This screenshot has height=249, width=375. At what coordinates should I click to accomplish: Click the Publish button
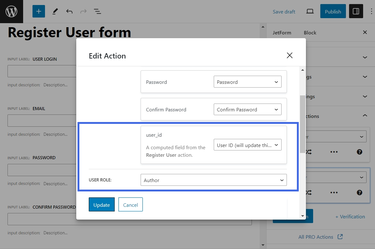coord(333,11)
